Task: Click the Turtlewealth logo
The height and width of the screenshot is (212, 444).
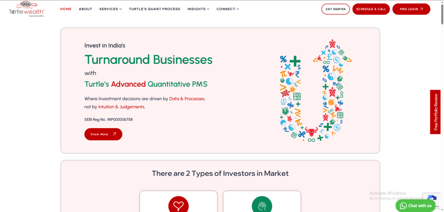Action: click(x=27, y=9)
